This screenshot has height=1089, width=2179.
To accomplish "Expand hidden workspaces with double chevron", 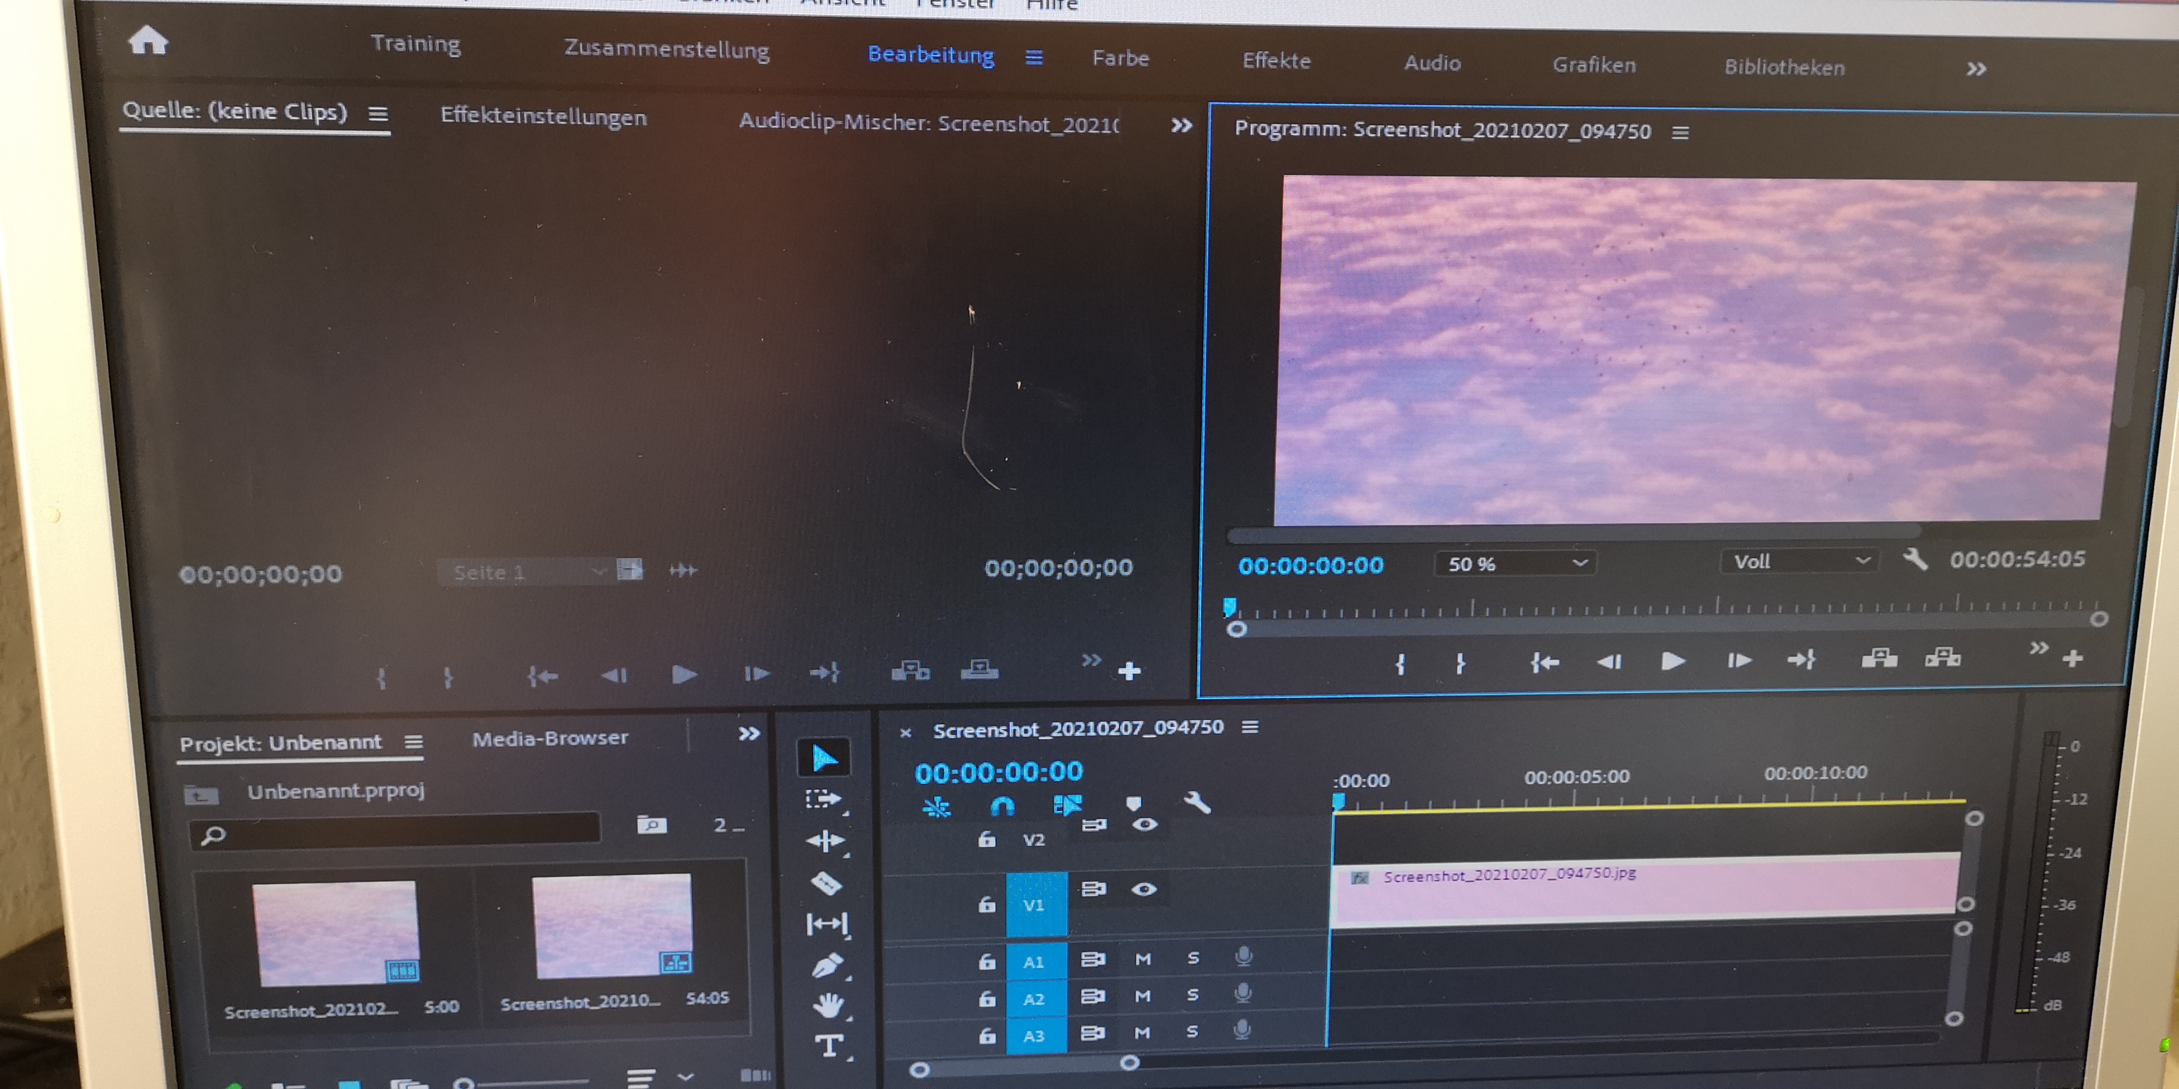I will tap(1976, 69).
